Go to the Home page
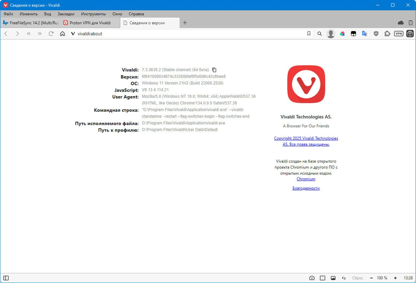 (x=62, y=34)
